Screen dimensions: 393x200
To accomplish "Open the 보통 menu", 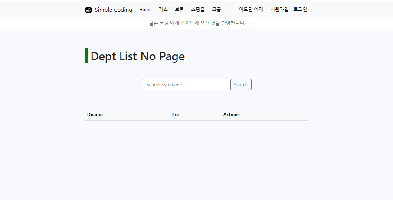I will pos(180,10).
